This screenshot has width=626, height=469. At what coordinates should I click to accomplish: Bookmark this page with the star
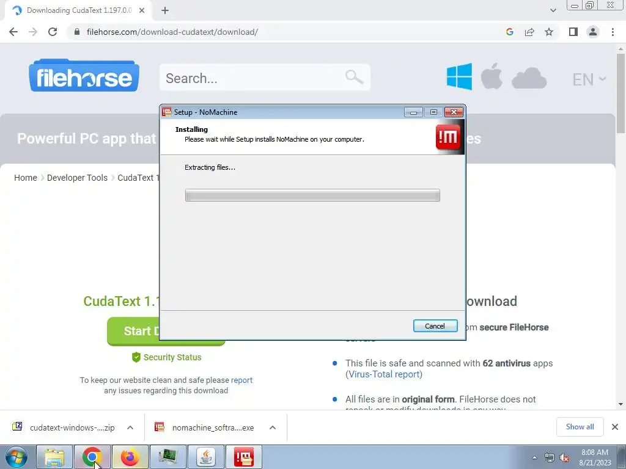pos(549,32)
